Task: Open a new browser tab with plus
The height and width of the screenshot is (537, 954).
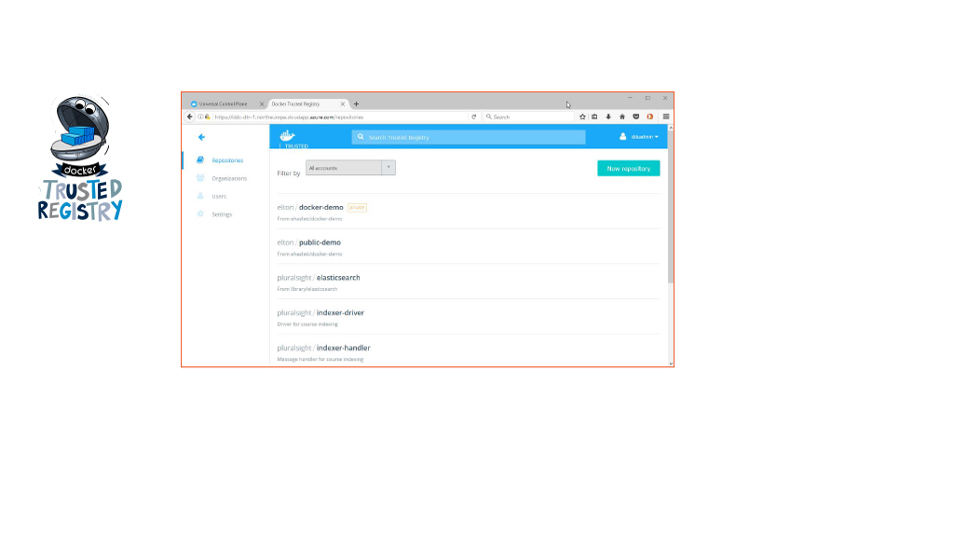Action: (357, 103)
